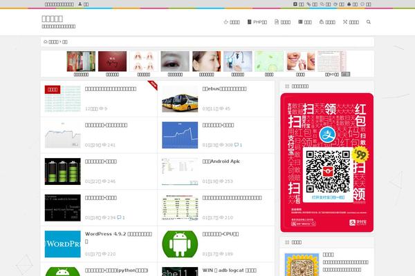Open the PHP navigation menu item
Viewport: 415px width, 276px height.
coord(257,22)
